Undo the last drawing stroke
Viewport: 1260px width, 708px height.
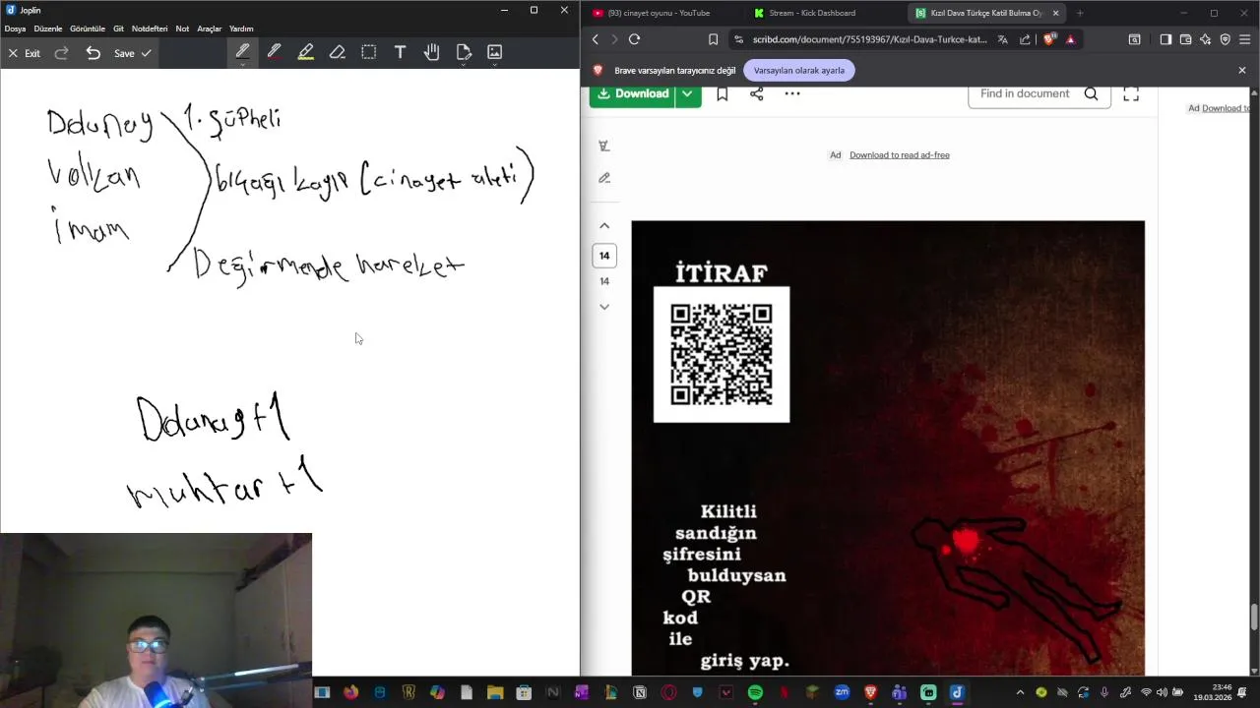click(93, 53)
